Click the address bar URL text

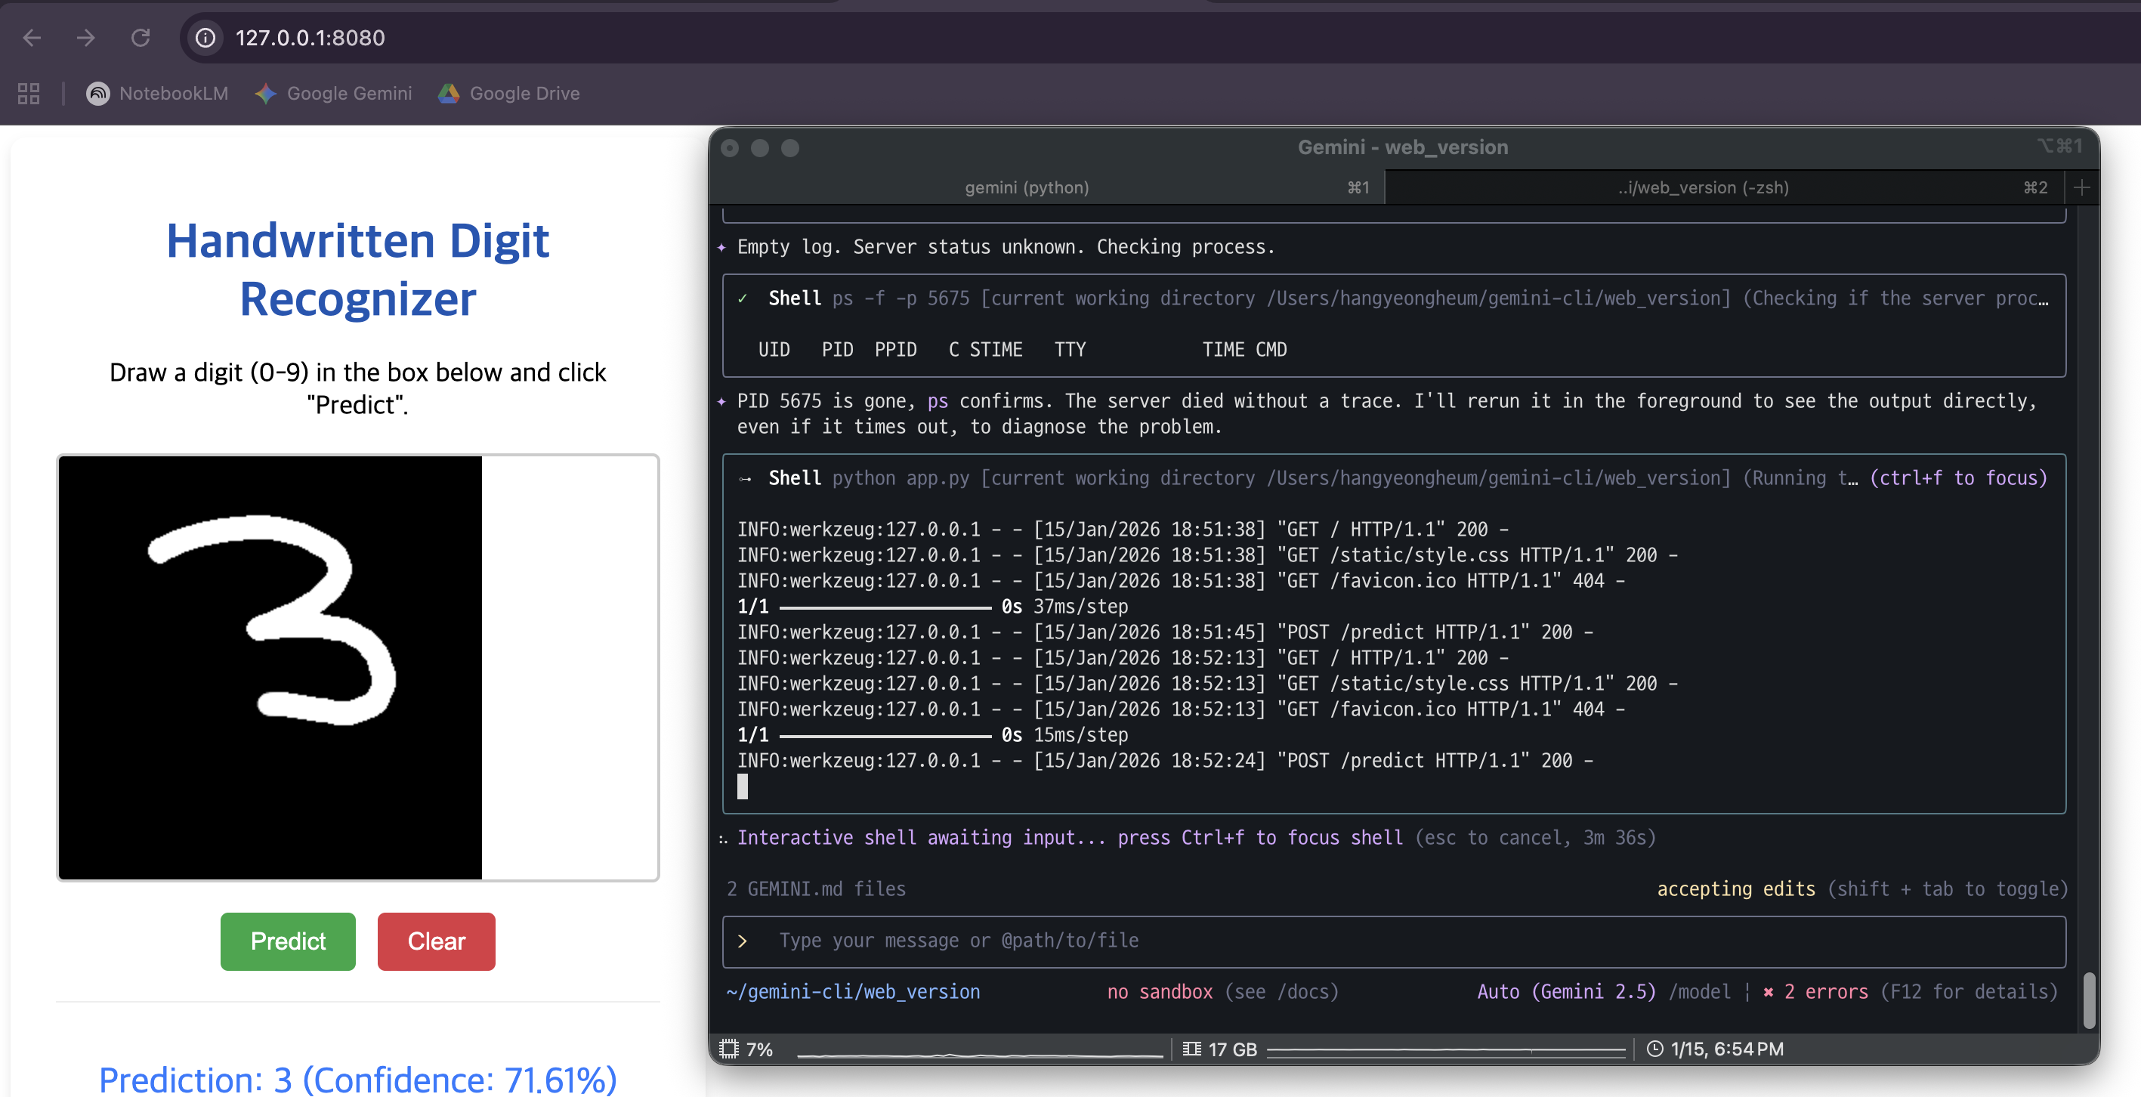click(310, 38)
